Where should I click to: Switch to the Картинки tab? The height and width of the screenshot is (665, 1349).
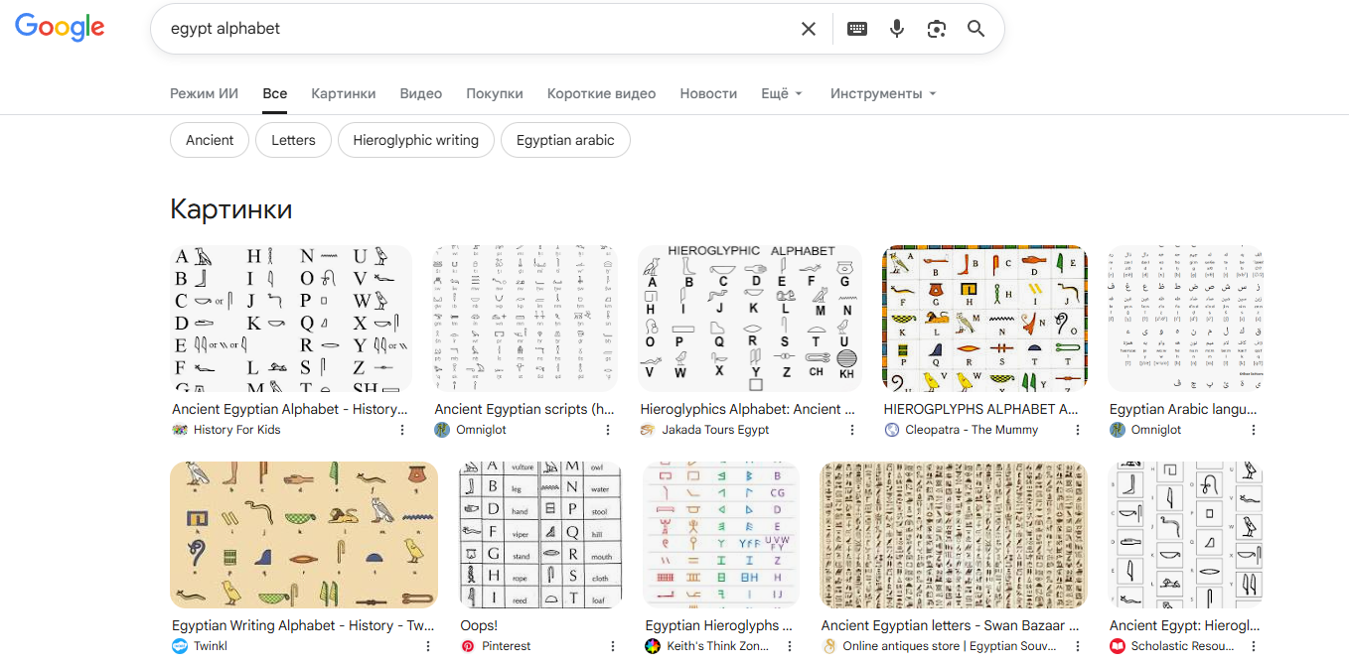[343, 93]
